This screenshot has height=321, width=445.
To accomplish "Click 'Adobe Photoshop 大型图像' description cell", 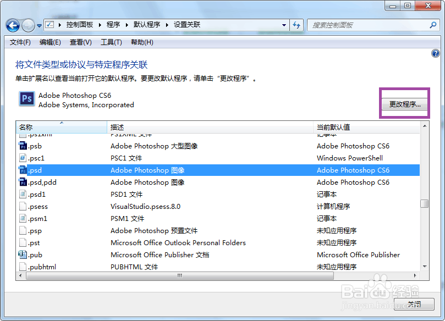I will click(x=154, y=146).
